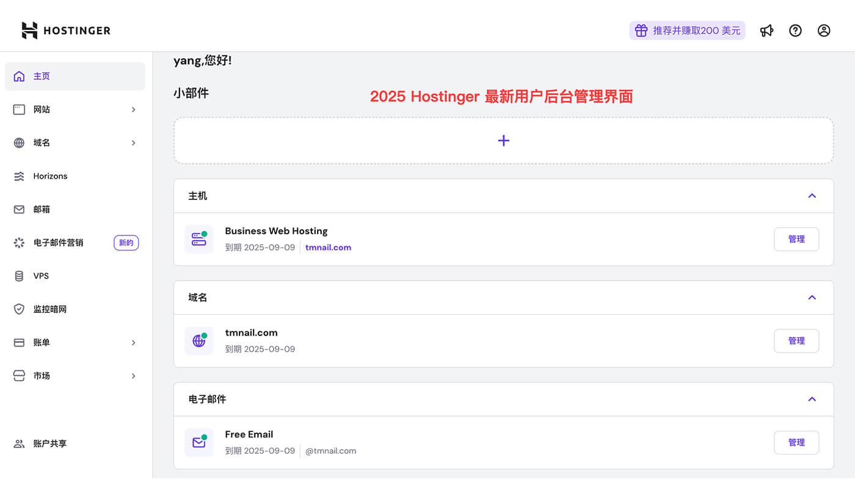Image resolution: width=855 pixels, height=488 pixels.
Task: Click 管理 for Business Web Hosting
Action: pos(796,239)
